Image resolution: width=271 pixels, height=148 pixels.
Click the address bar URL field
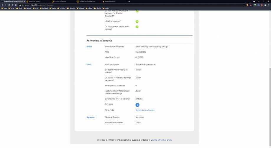click(x=131, y=5)
